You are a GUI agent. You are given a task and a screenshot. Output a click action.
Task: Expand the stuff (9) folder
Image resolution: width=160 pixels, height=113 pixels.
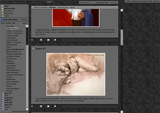(x=3, y=100)
